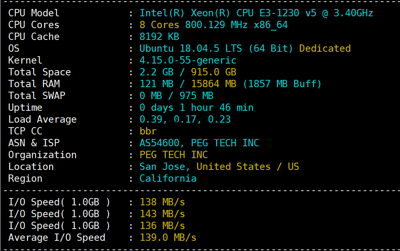Click the Ubuntu 18.04.5 LTS text

pos(190,48)
